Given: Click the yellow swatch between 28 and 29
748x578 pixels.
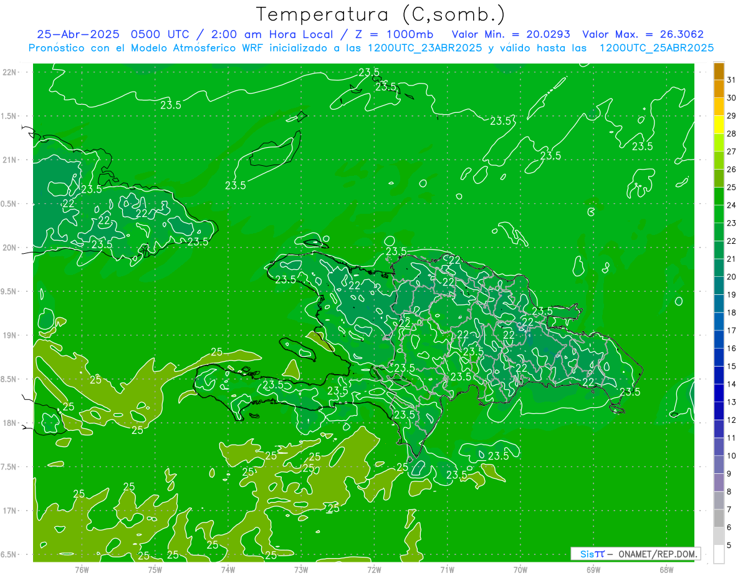Looking at the screenshot, I should (x=719, y=124).
